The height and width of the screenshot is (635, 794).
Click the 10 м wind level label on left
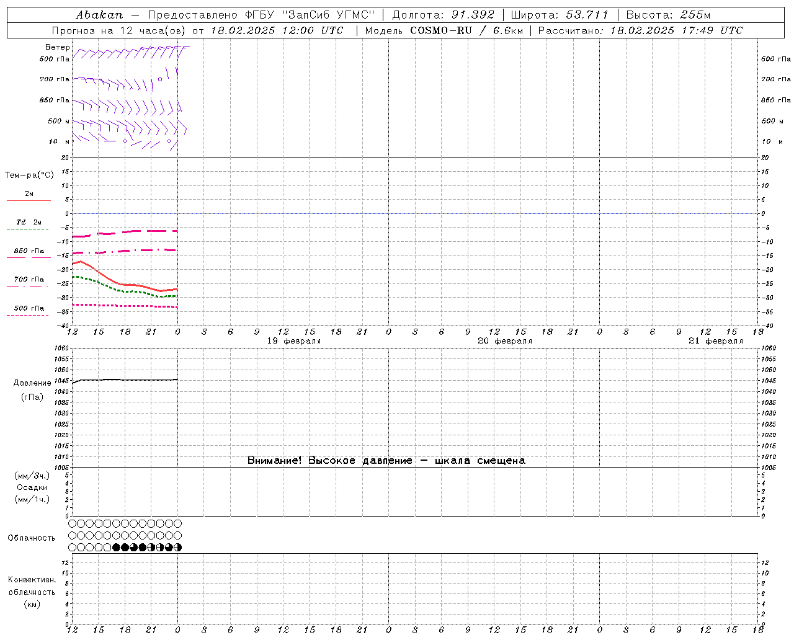[x=59, y=142]
